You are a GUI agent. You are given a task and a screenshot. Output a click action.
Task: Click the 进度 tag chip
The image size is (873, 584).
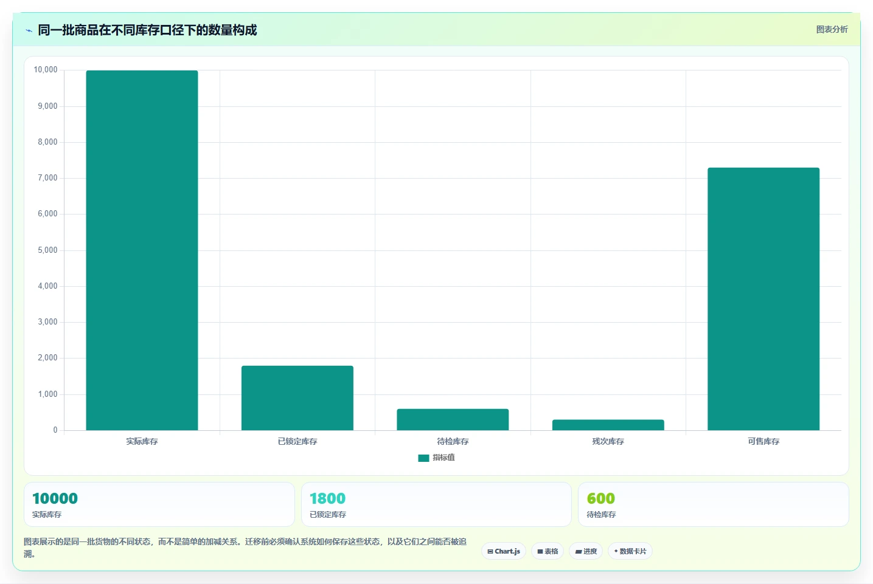pos(586,551)
